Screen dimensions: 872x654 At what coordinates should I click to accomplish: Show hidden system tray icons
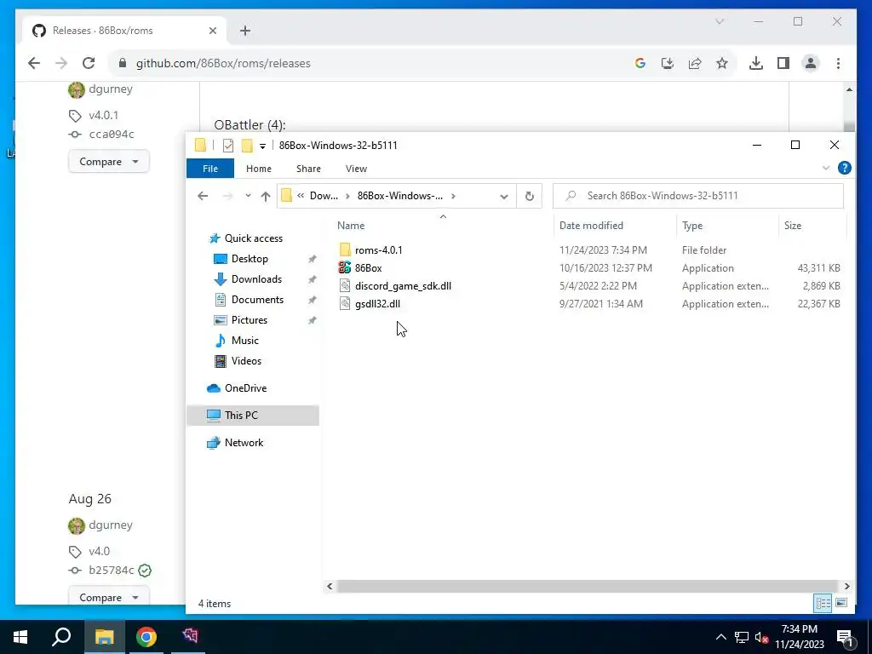pos(720,637)
